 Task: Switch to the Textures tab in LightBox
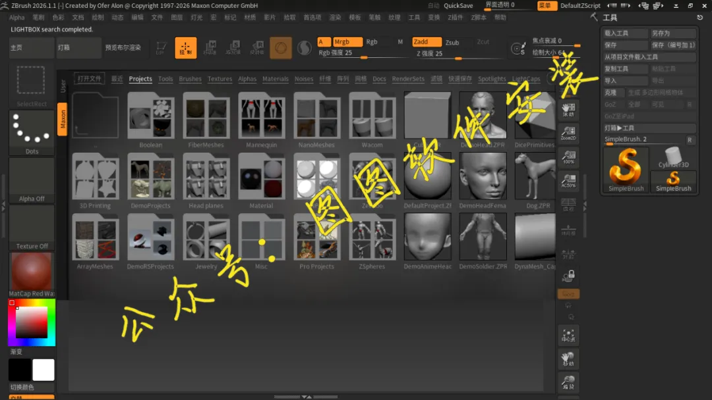[x=220, y=79]
